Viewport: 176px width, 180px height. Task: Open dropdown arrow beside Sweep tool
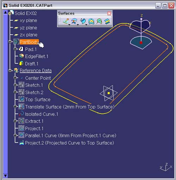click(86, 25)
